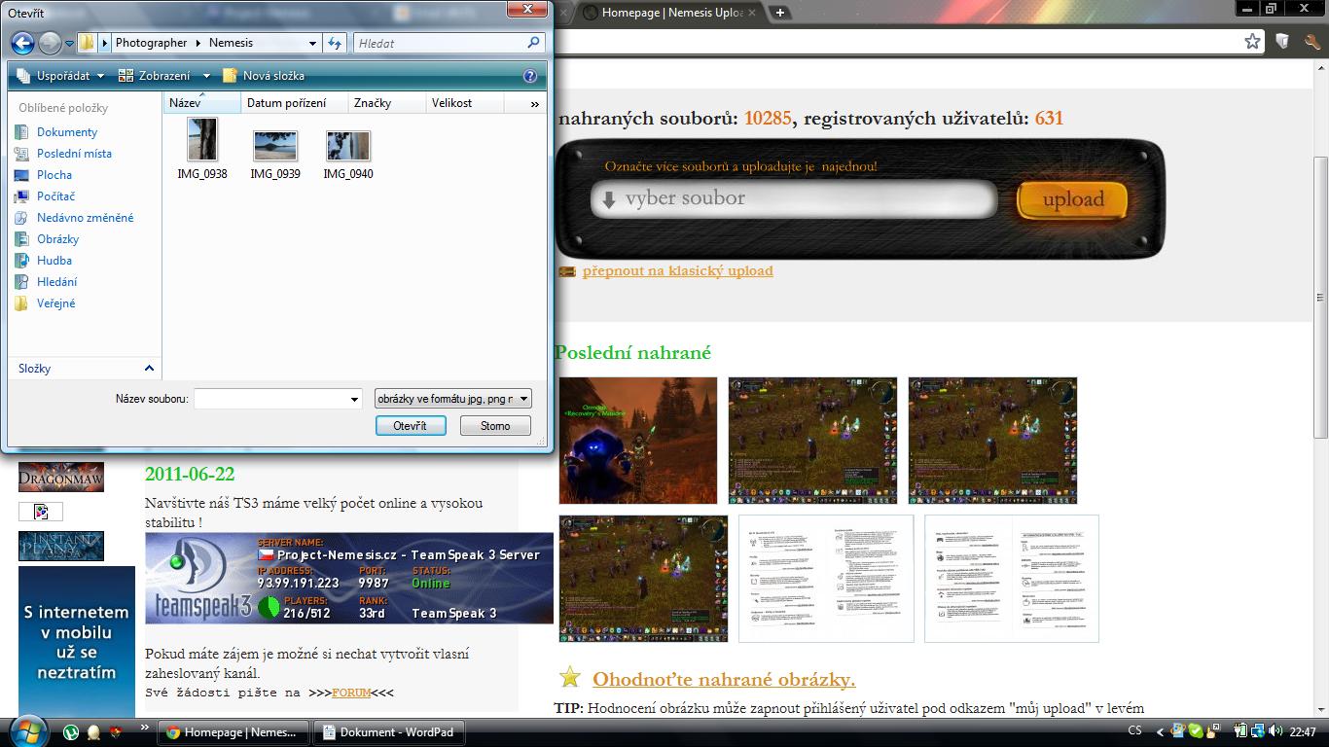1329x747 pixels.
Task: Open the address bar history dropdown
Action: coord(312,43)
